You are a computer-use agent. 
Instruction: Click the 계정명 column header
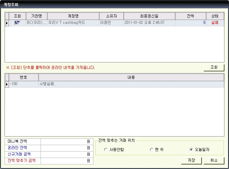click(73, 16)
